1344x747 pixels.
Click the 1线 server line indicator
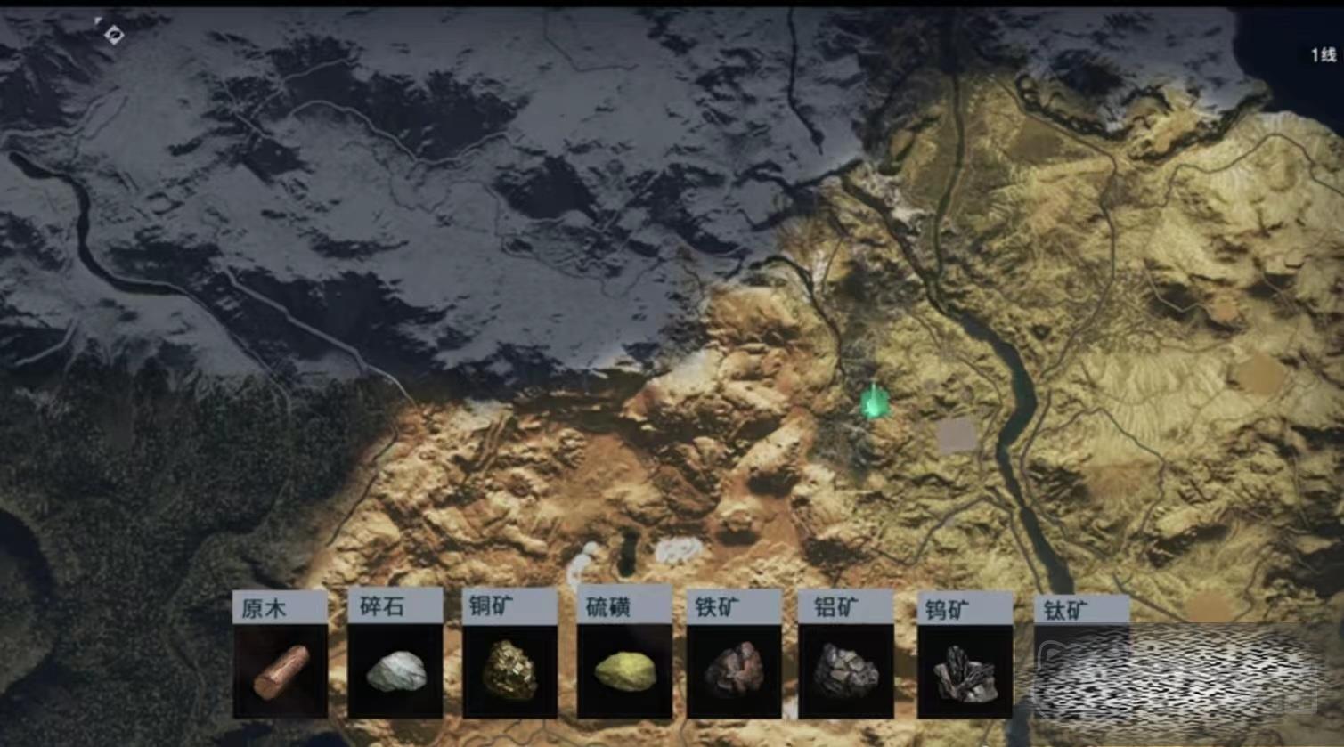pos(1324,55)
